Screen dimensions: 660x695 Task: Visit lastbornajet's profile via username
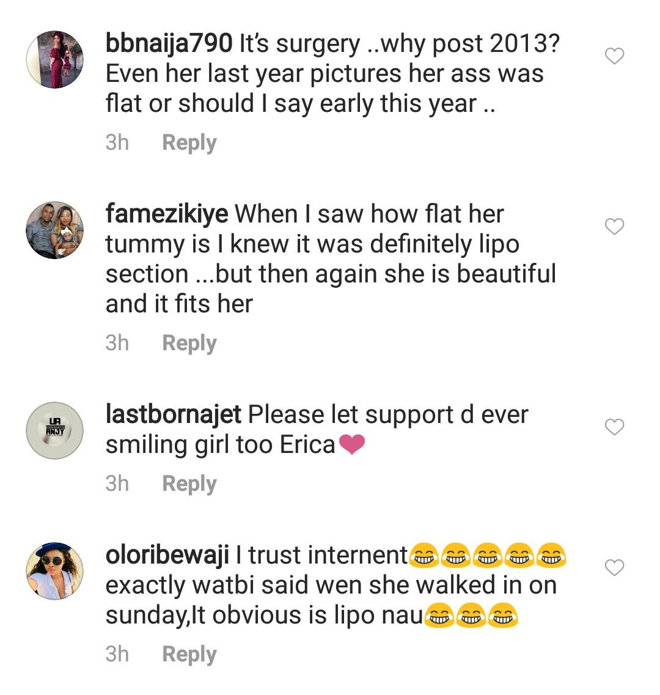(x=174, y=415)
